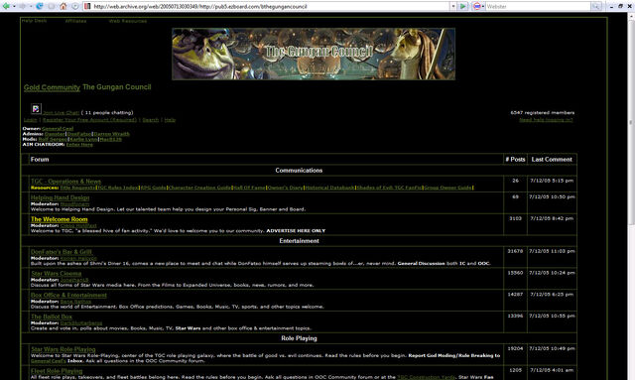Go to the browser Home page icon
Screen dimensions: 635x380
[x=63, y=6]
